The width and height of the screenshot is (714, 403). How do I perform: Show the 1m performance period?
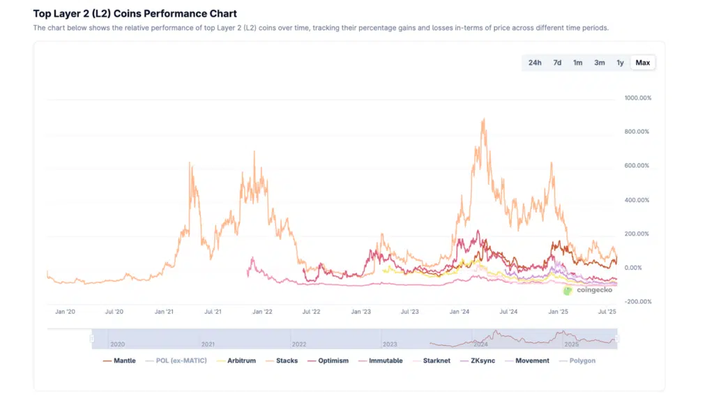(578, 63)
